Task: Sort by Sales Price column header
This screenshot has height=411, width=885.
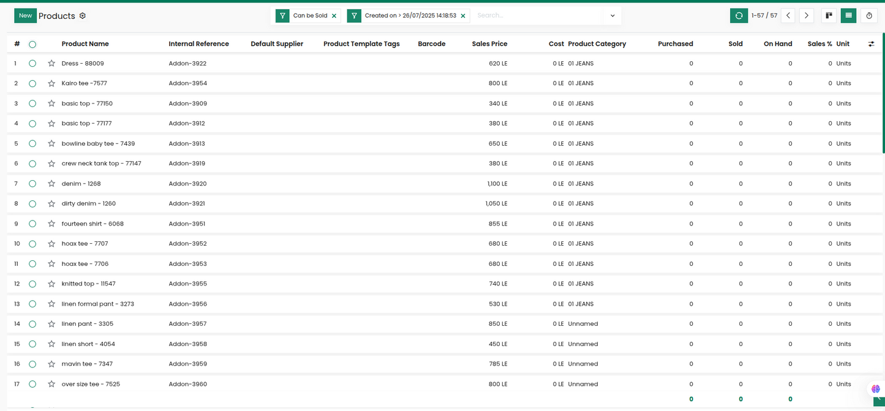Action: pos(489,44)
